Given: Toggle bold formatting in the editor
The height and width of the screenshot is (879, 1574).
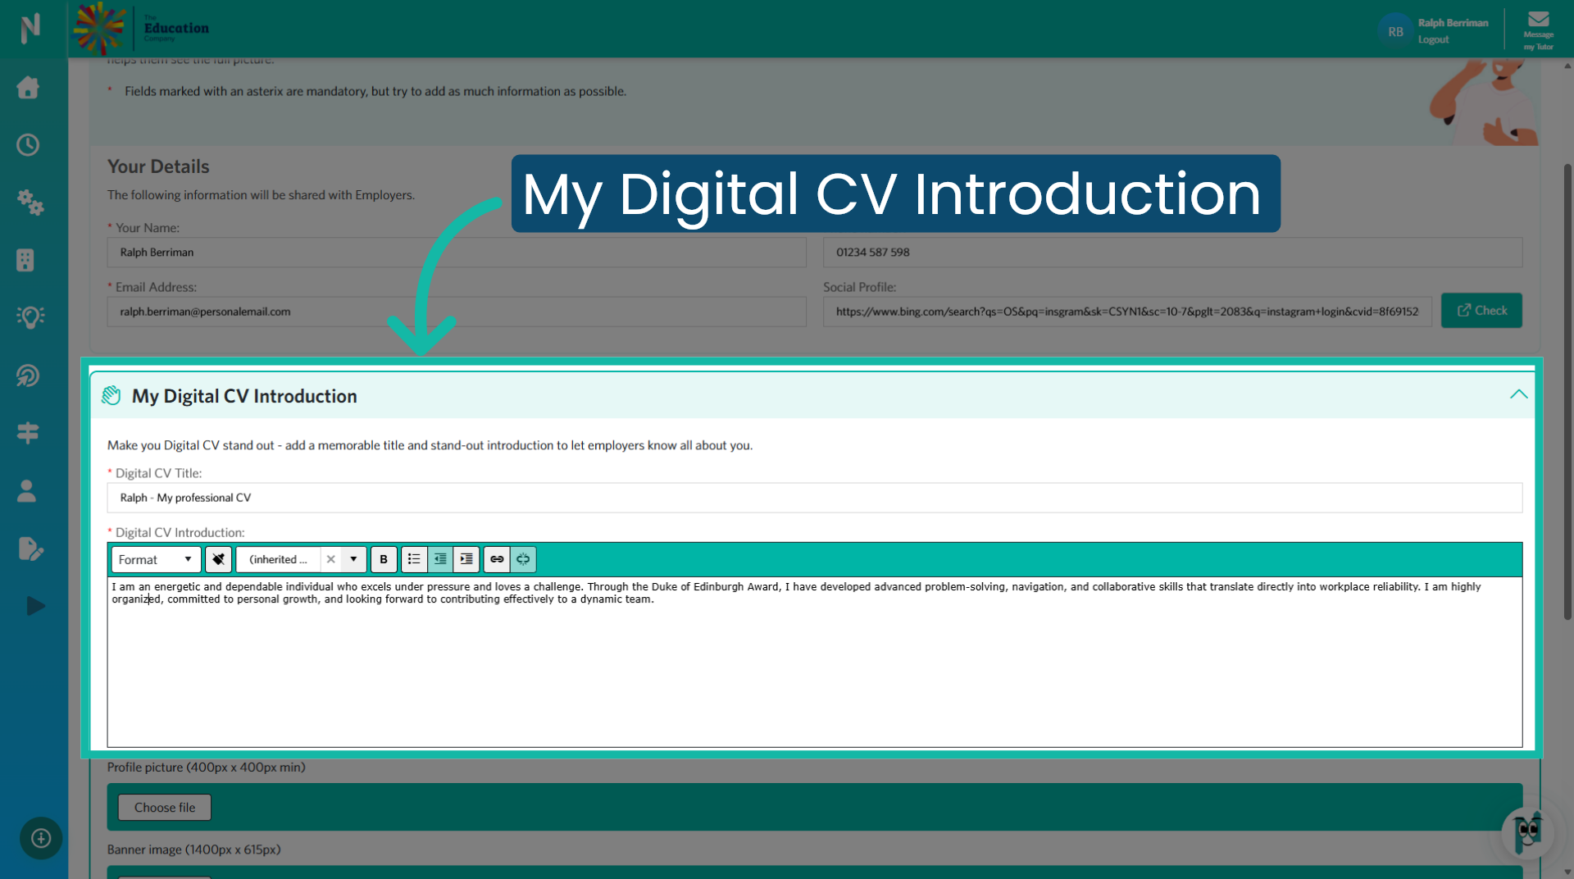Looking at the screenshot, I should (x=384, y=559).
